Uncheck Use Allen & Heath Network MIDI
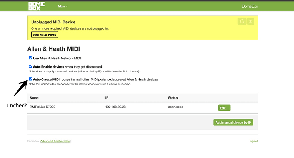 point(31,58)
